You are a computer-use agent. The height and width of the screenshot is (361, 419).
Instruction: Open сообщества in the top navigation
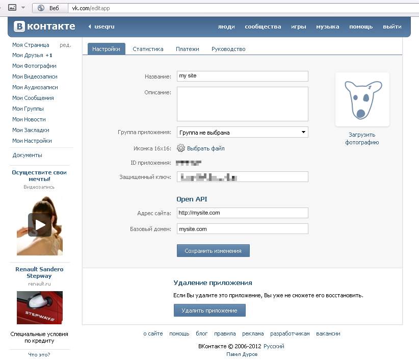click(263, 27)
